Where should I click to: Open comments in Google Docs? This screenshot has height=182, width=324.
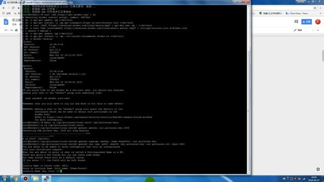[296, 22]
